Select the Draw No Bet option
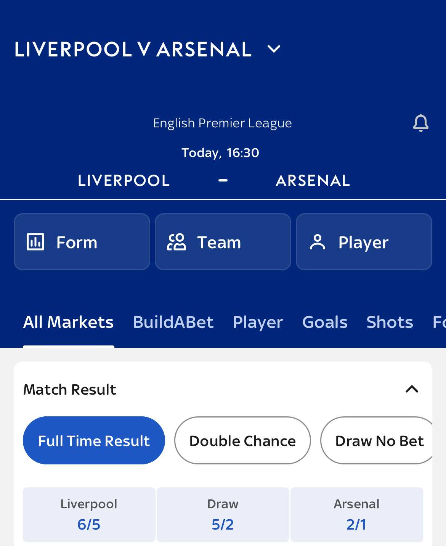446x546 pixels. tap(379, 440)
